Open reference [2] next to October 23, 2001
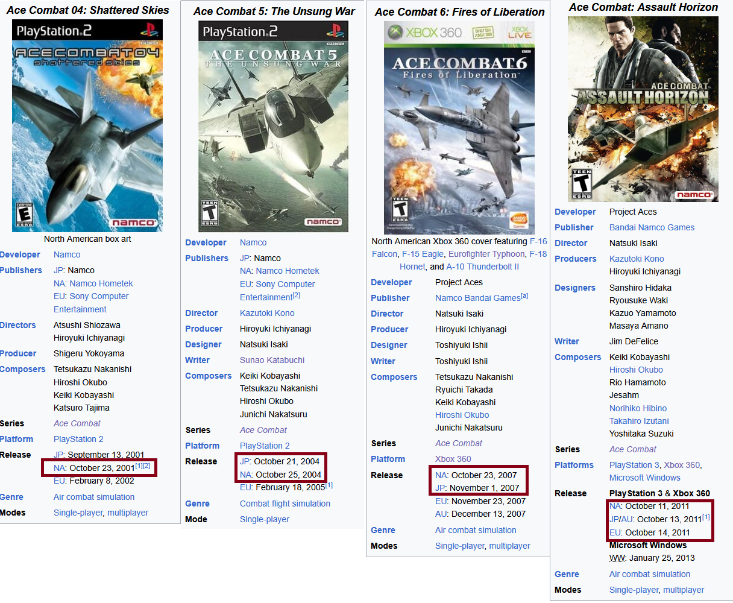 pos(146,466)
